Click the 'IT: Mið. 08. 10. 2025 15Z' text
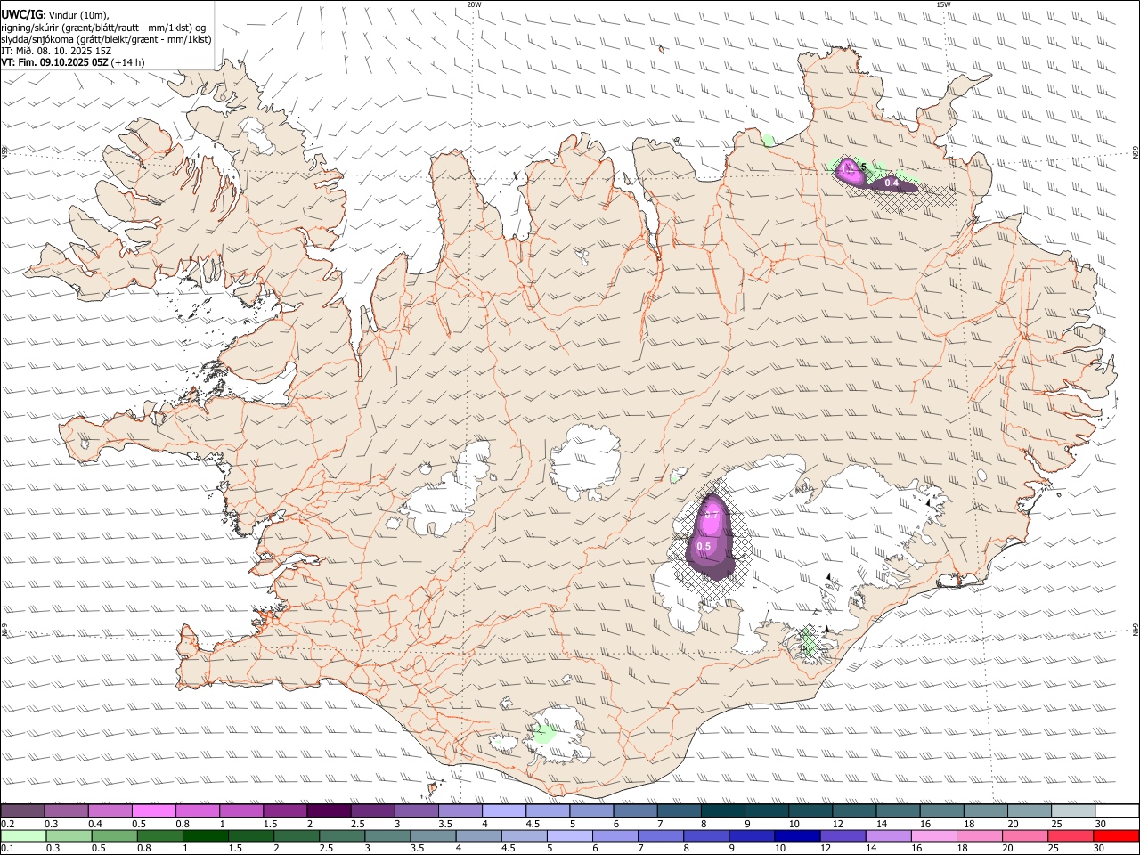The width and height of the screenshot is (1140, 855). [x=56, y=51]
